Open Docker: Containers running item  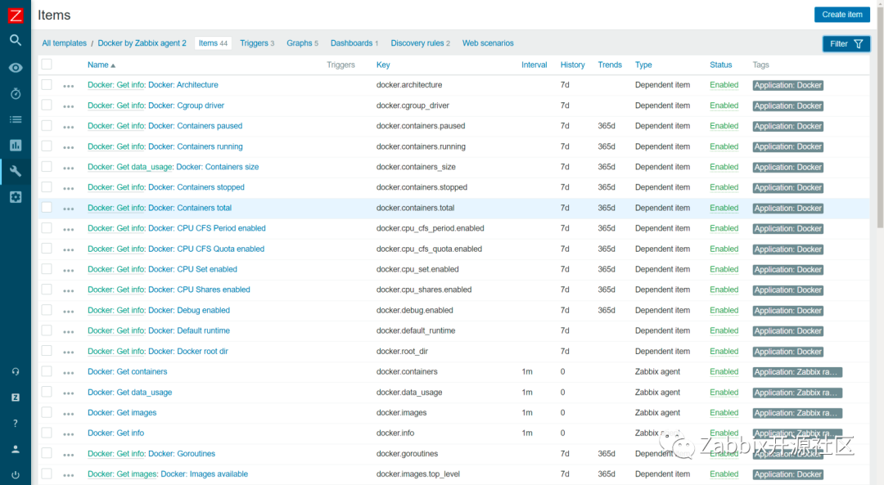pyautogui.click(x=195, y=146)
